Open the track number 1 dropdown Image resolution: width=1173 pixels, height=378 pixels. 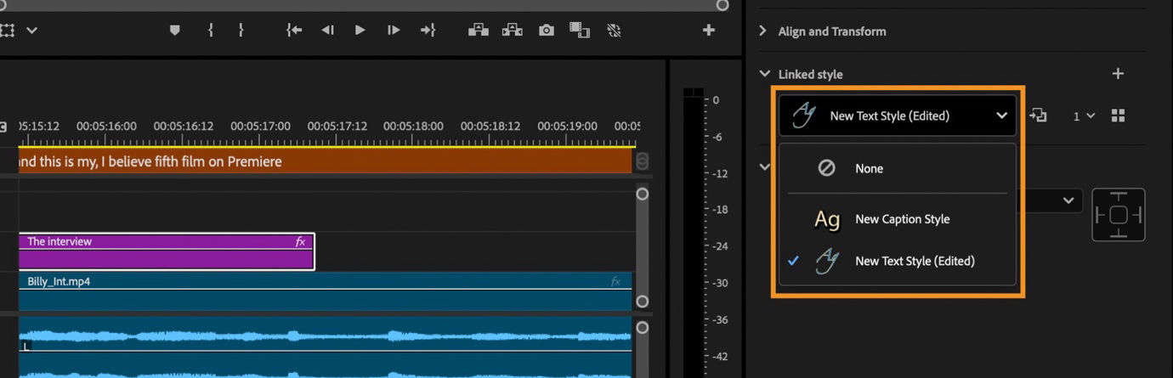coord(1083,116)
